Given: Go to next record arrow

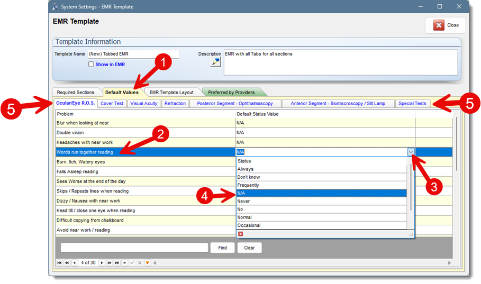Looking at the screenshot, I should coord(102,263).
